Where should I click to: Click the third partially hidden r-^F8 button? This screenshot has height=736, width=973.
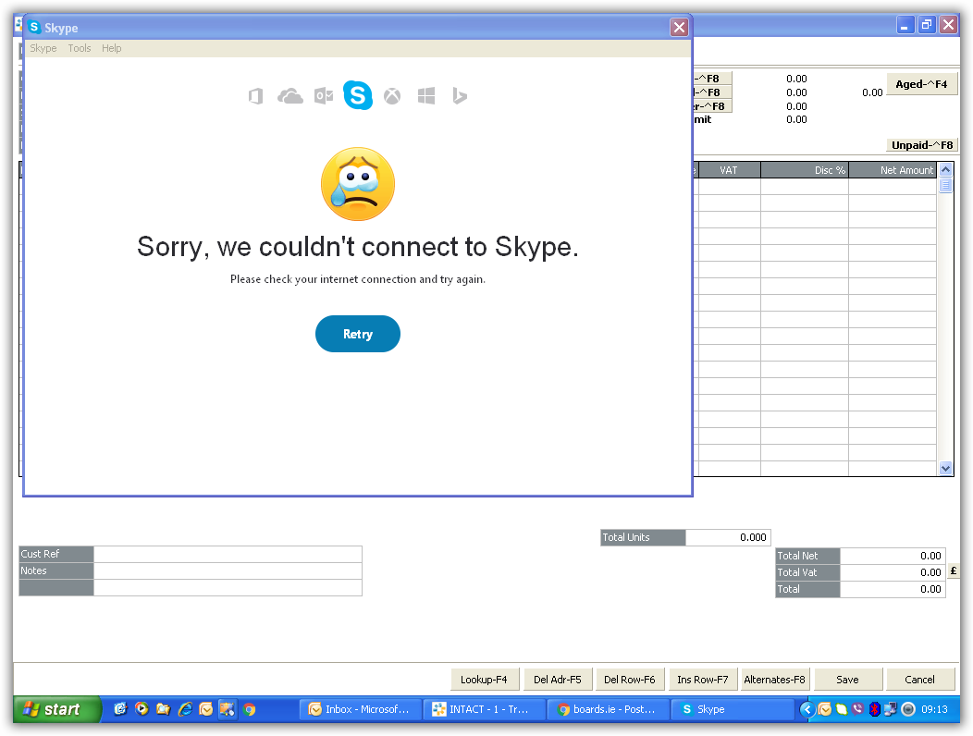(712, 106)
